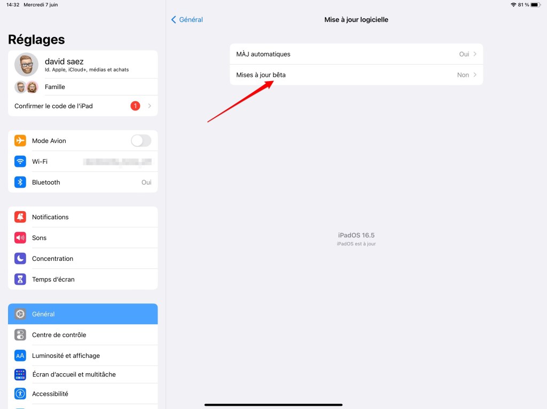Open Concentration via purple moon icon
The image size is (547, 409).
coord(20,259)
